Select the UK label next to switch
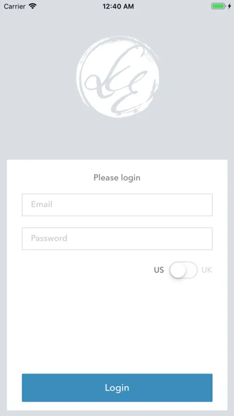The image size is (234, 416). pyautogui.click(x=207, y=270)
